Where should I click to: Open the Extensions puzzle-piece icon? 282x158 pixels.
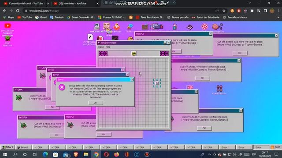[252, 11]
